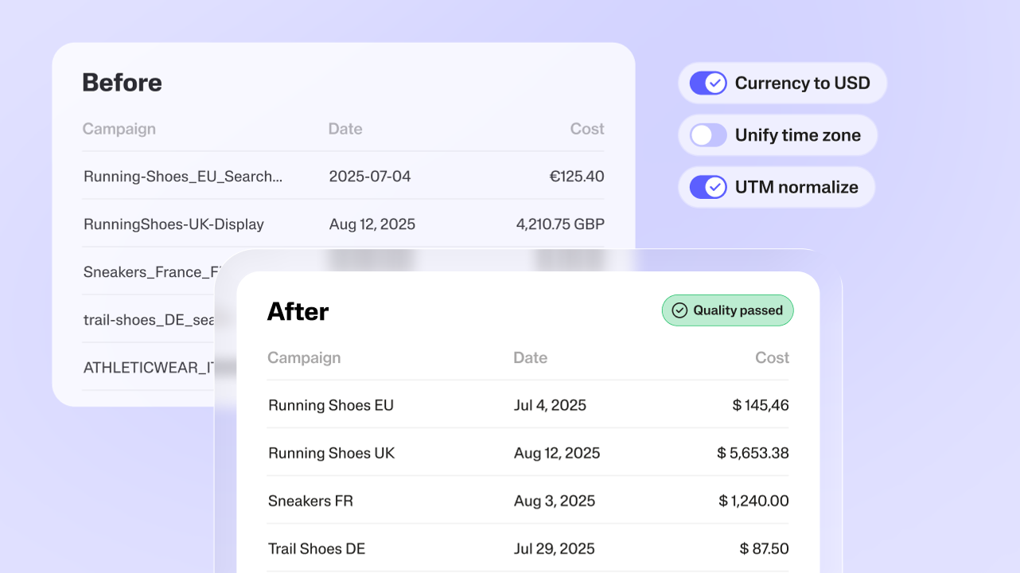Click the $ 5,653.38 cost cell
This screenshot has height=573, width=1020.
(753, 453)
